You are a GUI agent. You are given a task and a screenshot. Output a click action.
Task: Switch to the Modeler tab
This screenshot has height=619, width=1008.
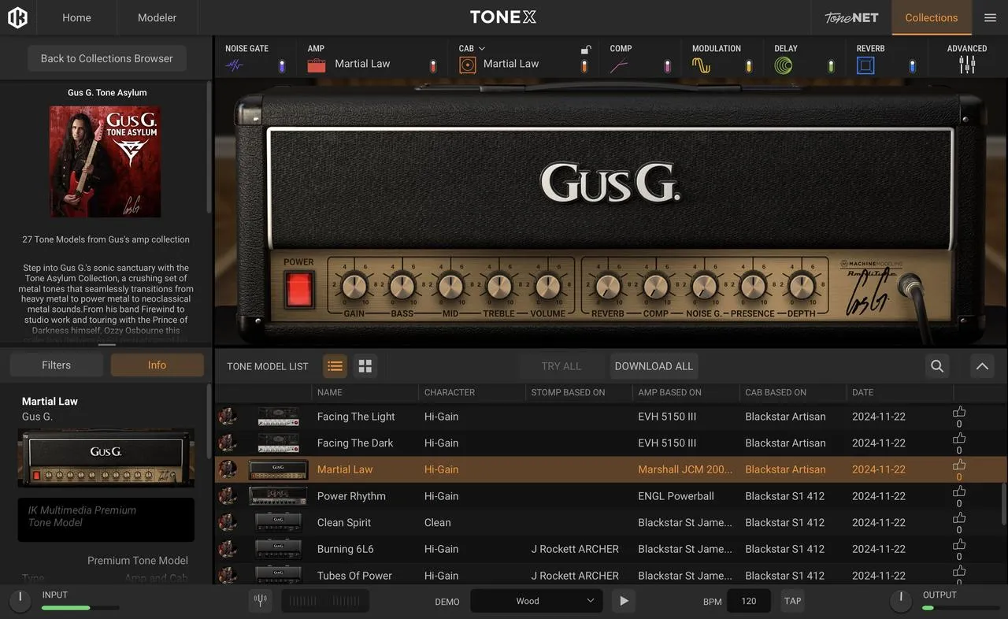[157, 17]
